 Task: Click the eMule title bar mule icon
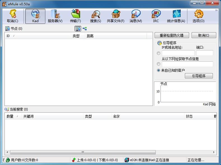click(x=4, y=4)
